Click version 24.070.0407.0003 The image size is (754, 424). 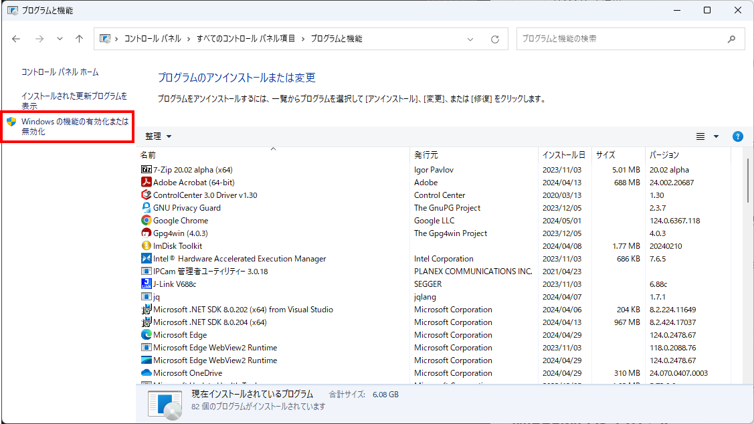pos(678,373)
